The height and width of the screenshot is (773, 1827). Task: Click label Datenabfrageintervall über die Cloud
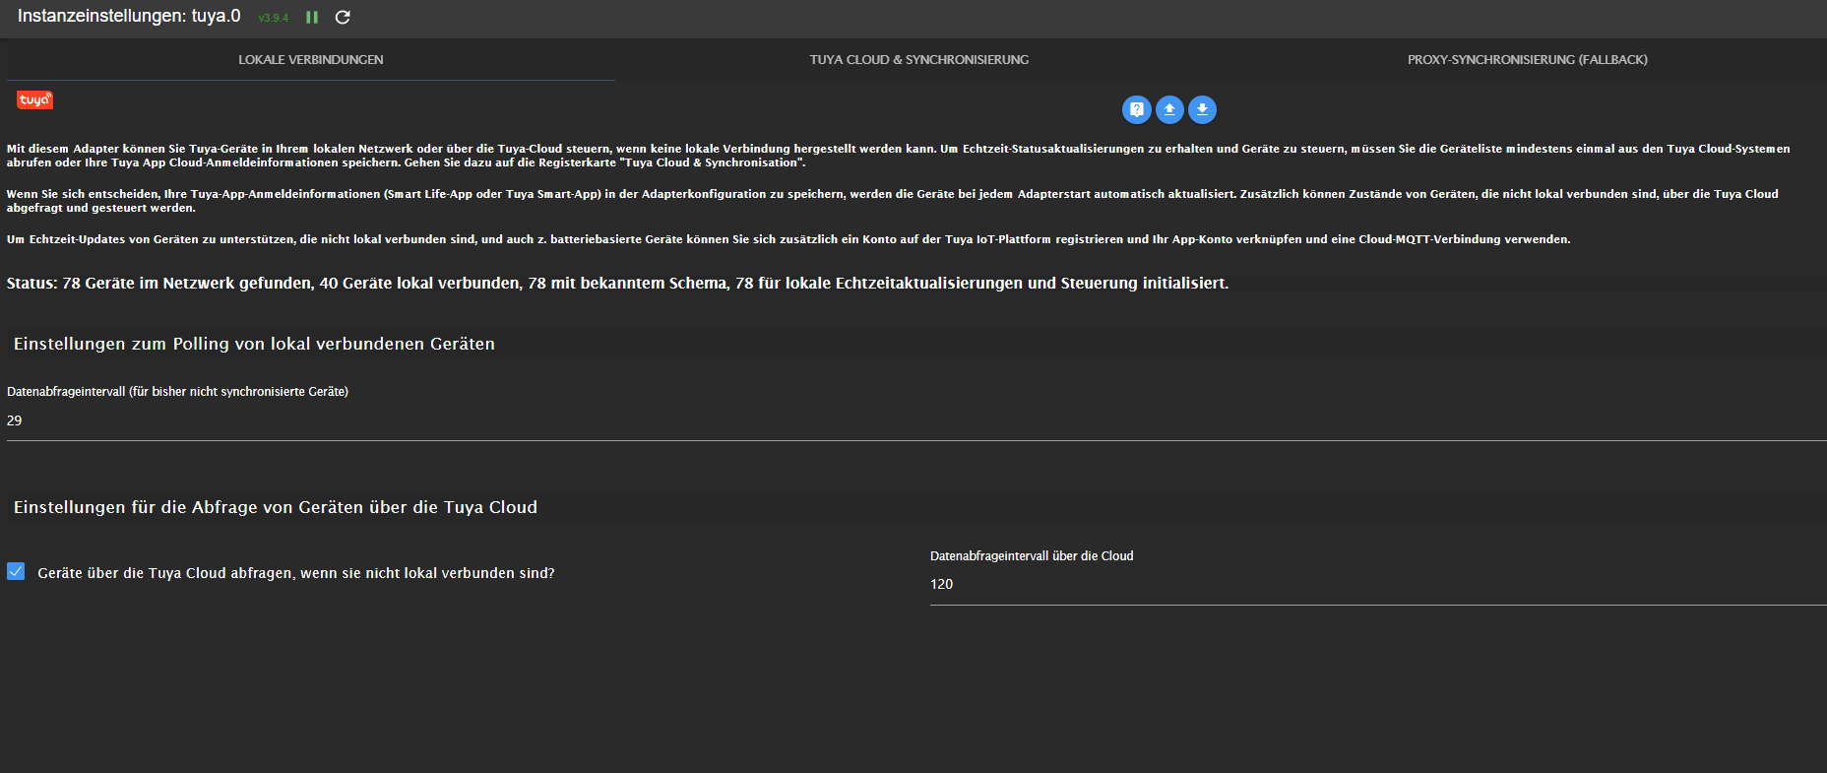point(1032,556)
